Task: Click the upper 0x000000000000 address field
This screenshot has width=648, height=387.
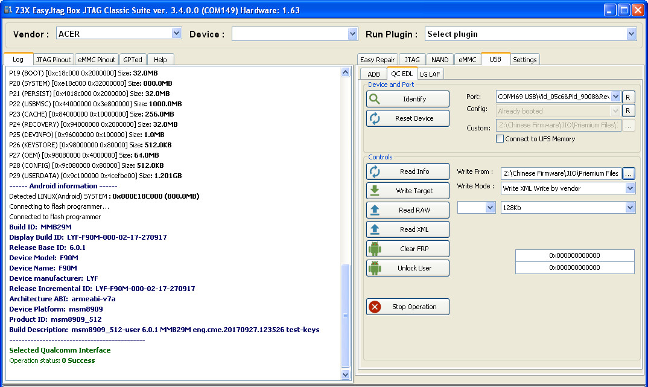Action: pos(574,255)
